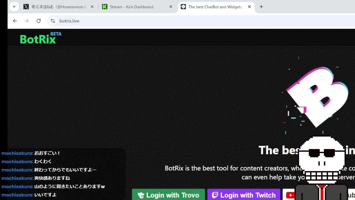Viewport: 355px width, 200px height.
Task: View site information icon
Action: tap(53, 21)
